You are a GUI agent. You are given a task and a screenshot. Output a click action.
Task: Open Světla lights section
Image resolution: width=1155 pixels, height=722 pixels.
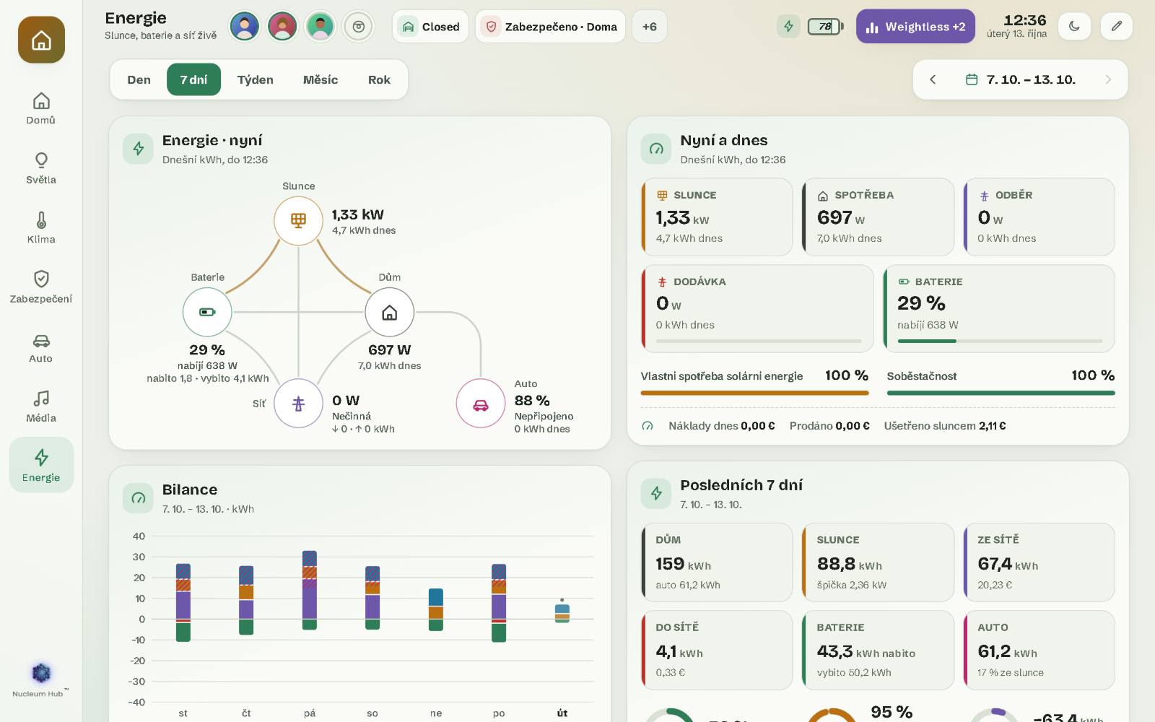41,168
